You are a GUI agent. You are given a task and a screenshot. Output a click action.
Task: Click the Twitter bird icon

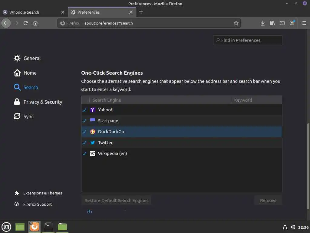(x=93, y=143)
